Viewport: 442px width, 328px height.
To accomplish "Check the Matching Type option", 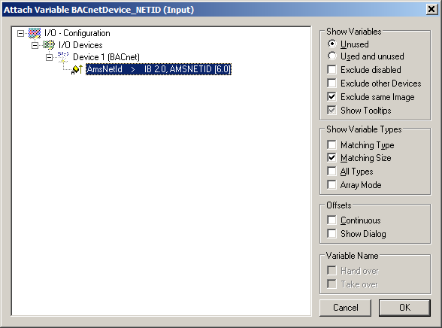I will 331,144.
